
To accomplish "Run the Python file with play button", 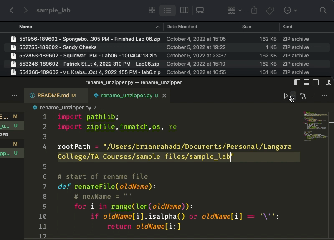I will pyautogui.click(x=286, y=96).
